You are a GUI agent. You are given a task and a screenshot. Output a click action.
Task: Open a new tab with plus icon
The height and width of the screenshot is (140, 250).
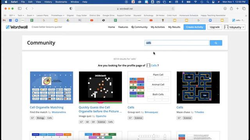click(237, 9)
